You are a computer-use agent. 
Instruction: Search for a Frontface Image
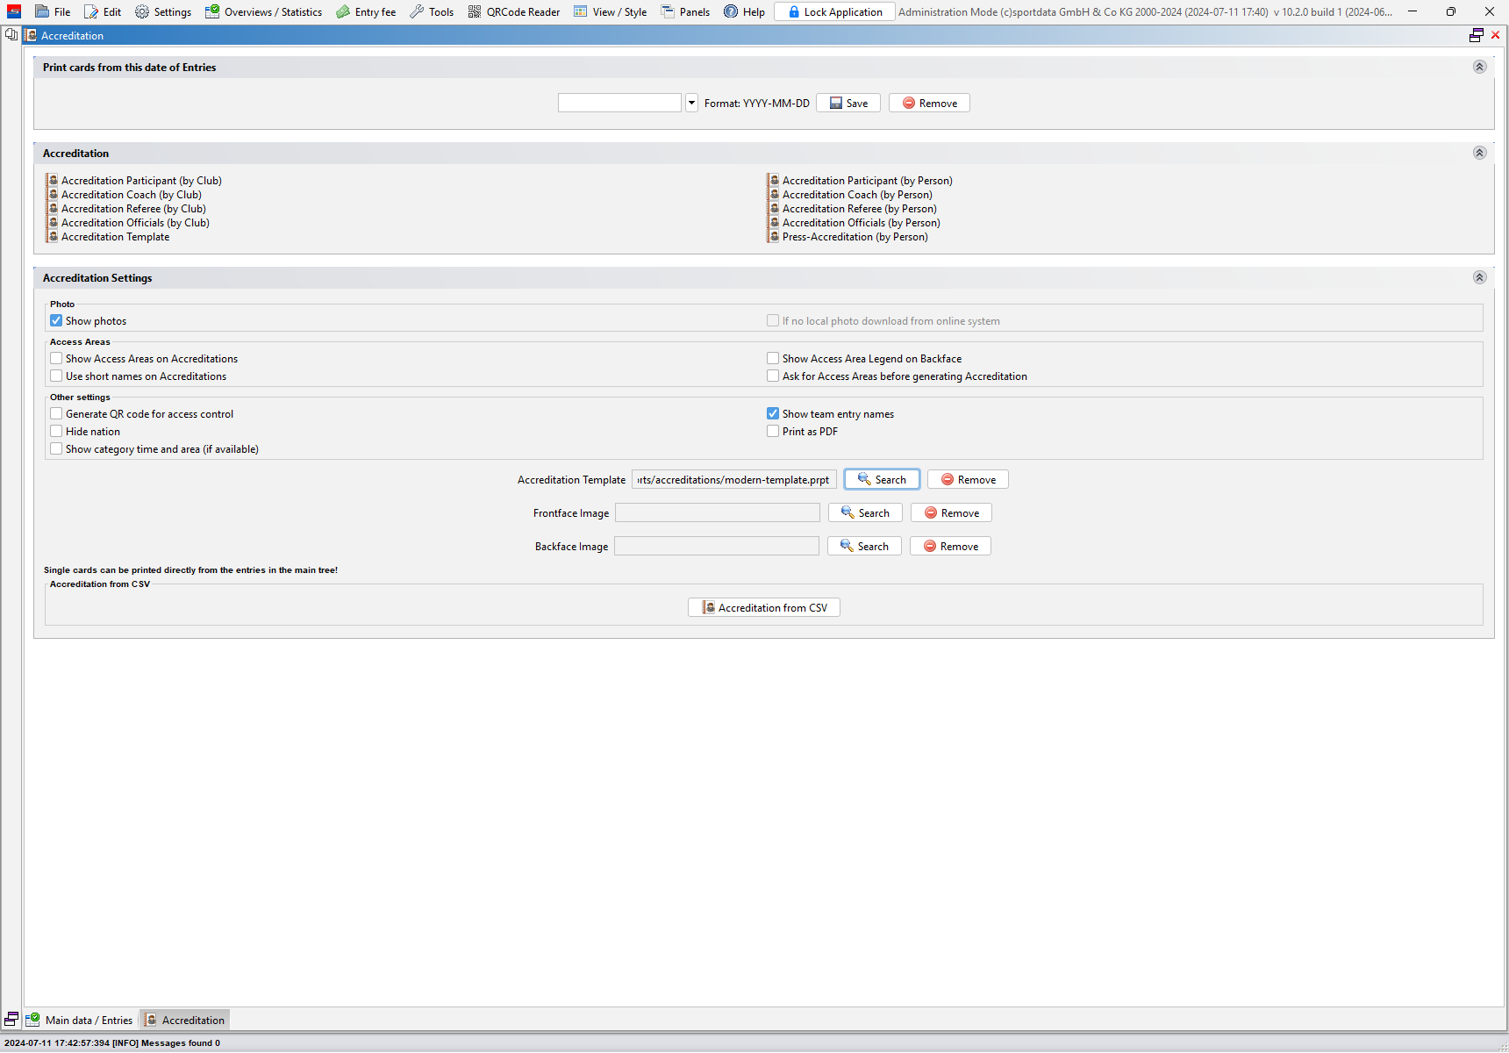pyautogui.click(x=865, y=512)
